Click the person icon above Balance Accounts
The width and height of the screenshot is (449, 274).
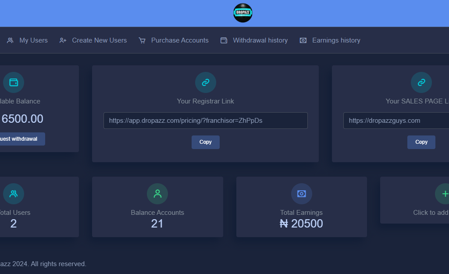click(157, 194)
